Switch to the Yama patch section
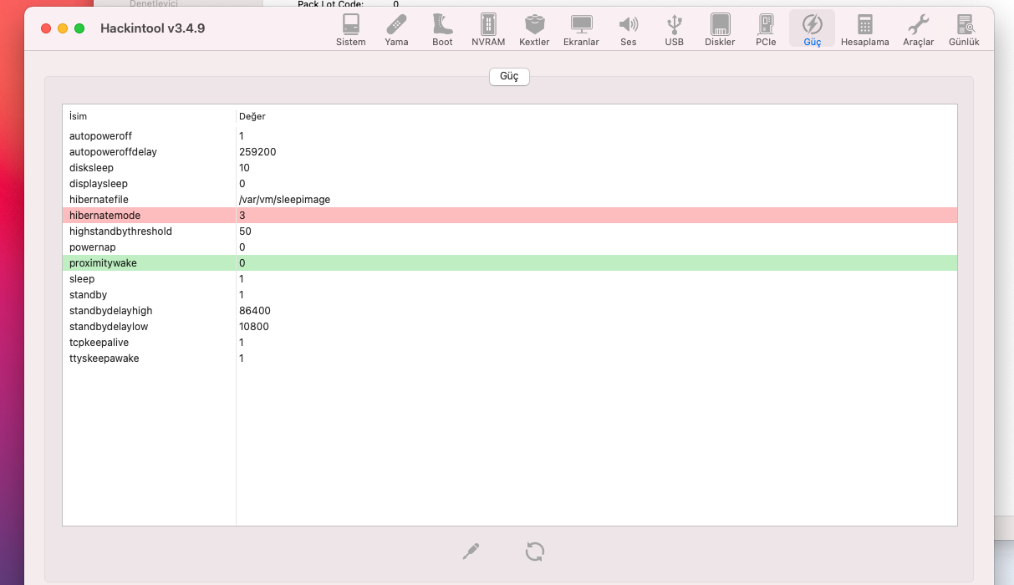1014x585 pixels. pos(396,29)
